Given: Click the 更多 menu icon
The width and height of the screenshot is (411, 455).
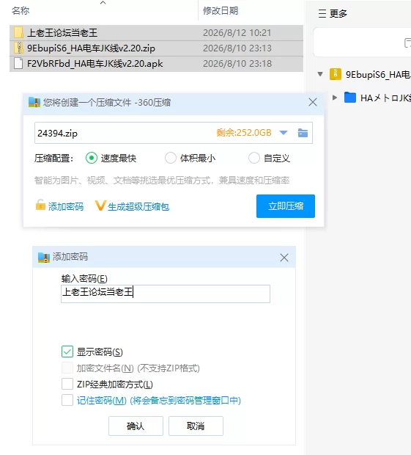Looking at the screenshot, I should pos(322,13).
